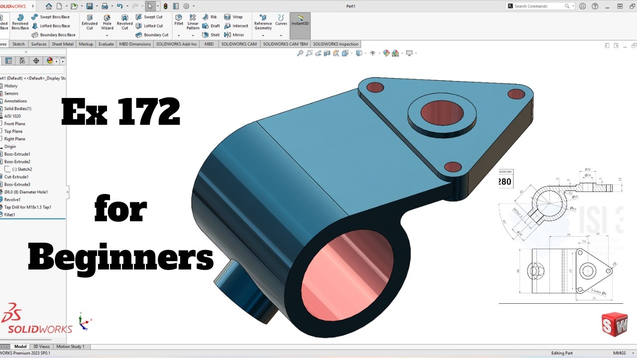Click the Hide/Show Items eye icon
The width and height of the screenshot is (637, 358).
pos(372,53)
